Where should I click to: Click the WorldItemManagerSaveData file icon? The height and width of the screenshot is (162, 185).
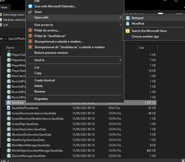pyautogui.click(x=9, y=145)
